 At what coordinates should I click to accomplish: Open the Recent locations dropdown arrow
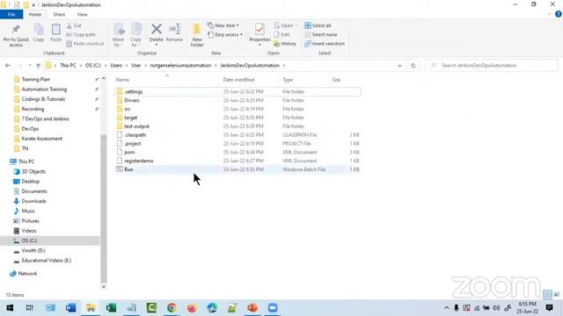[x=29, y=66]
